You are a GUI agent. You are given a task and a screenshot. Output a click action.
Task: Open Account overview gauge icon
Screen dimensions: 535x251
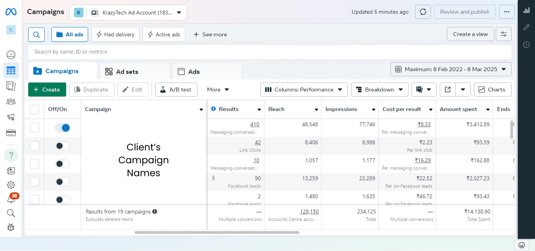pyautogui.click(x=11, y=54)
